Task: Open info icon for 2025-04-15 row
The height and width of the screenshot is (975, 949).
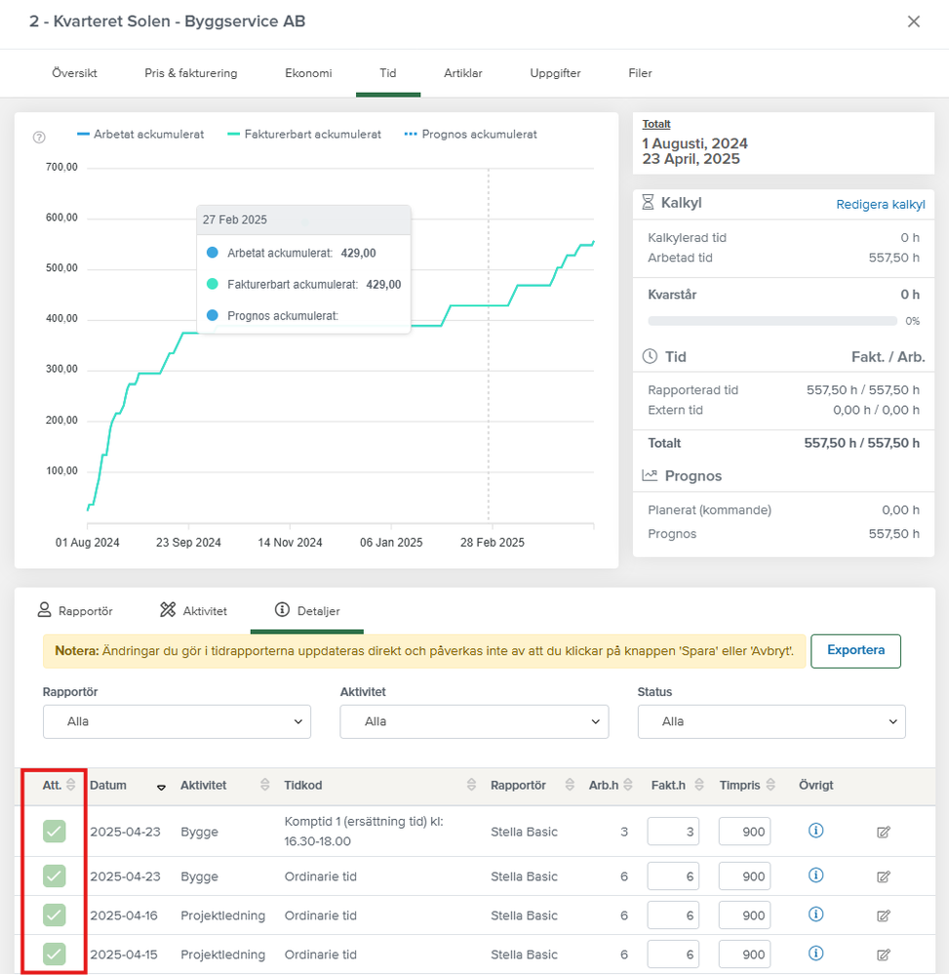Action: pos(815,954)
